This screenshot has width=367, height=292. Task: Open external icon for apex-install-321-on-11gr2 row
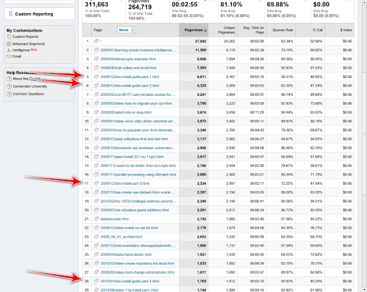96,157
